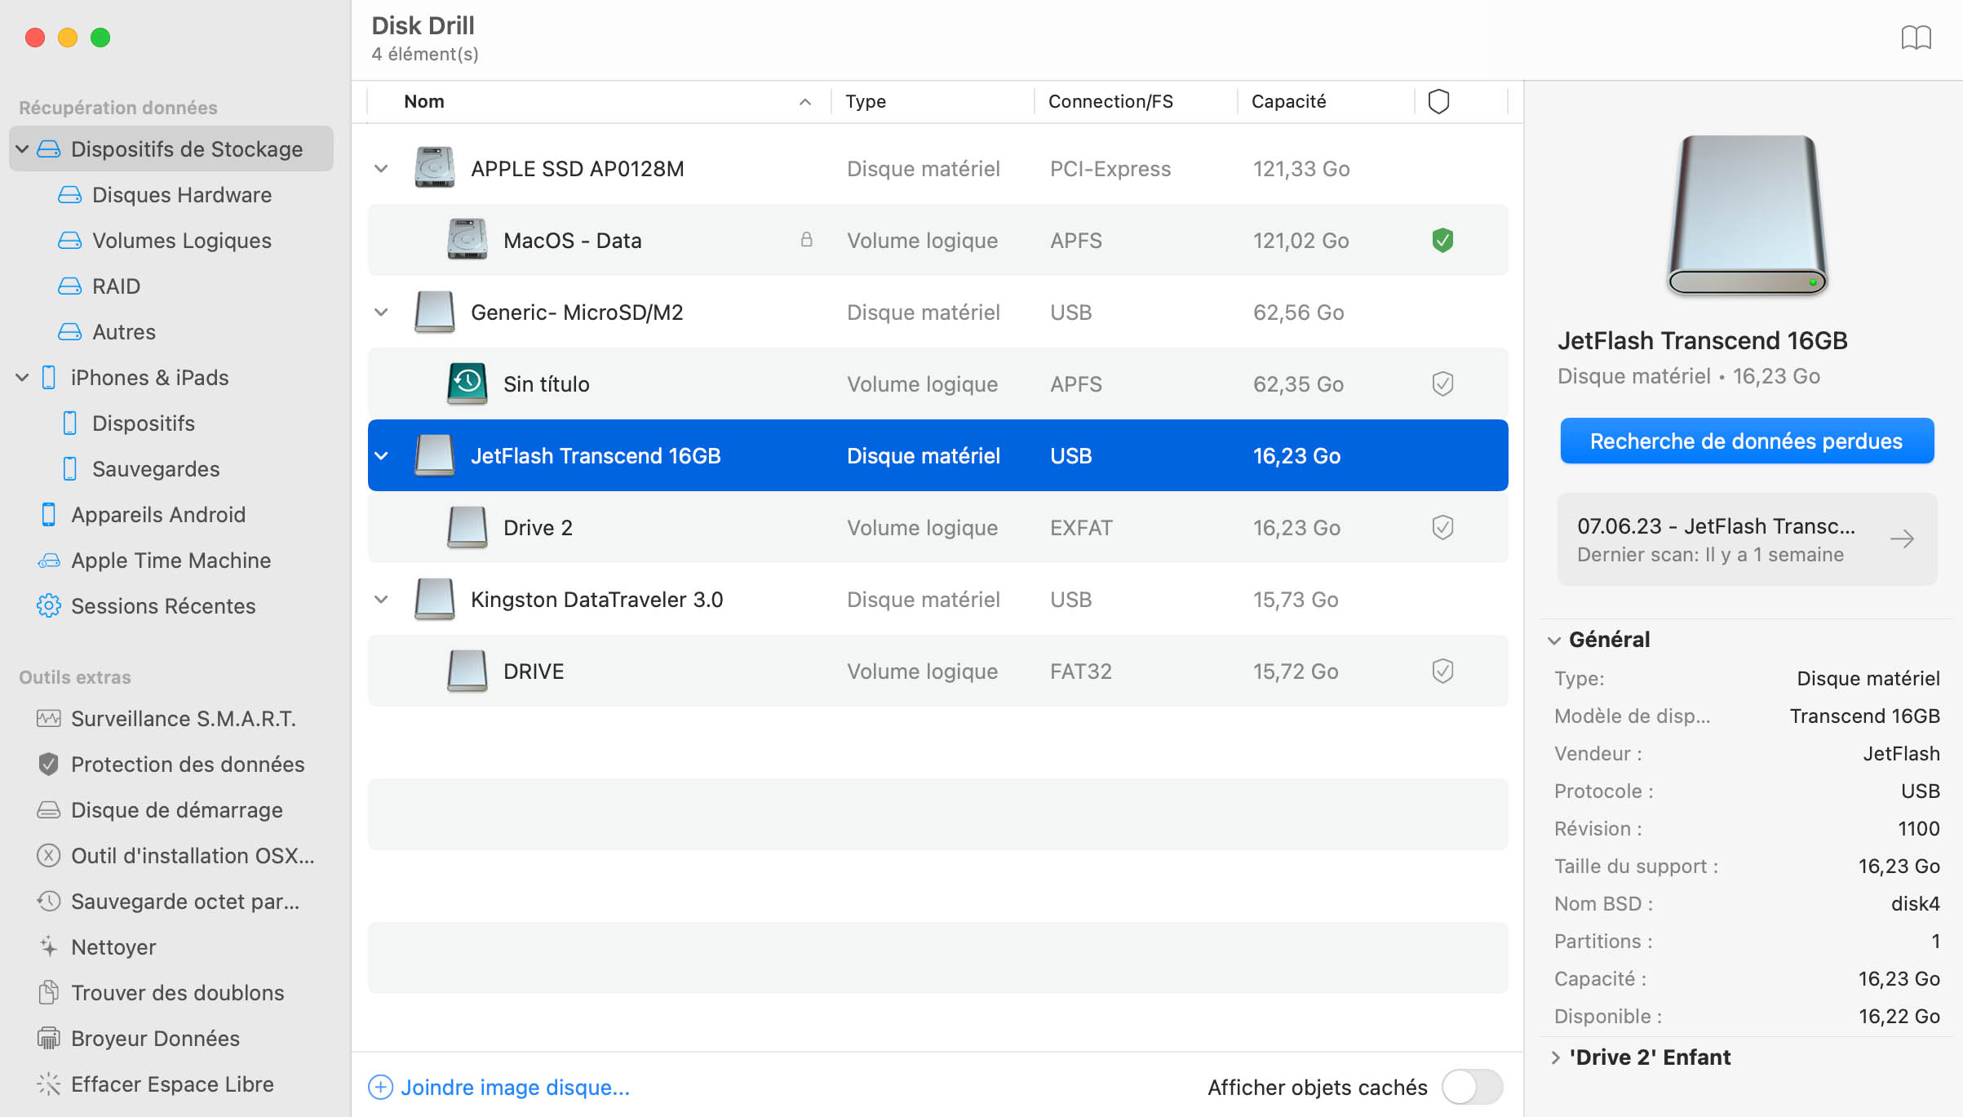Click the Disque de démarrage icon
Viewport: 1963px width, 1117px height.
point(49,810)
